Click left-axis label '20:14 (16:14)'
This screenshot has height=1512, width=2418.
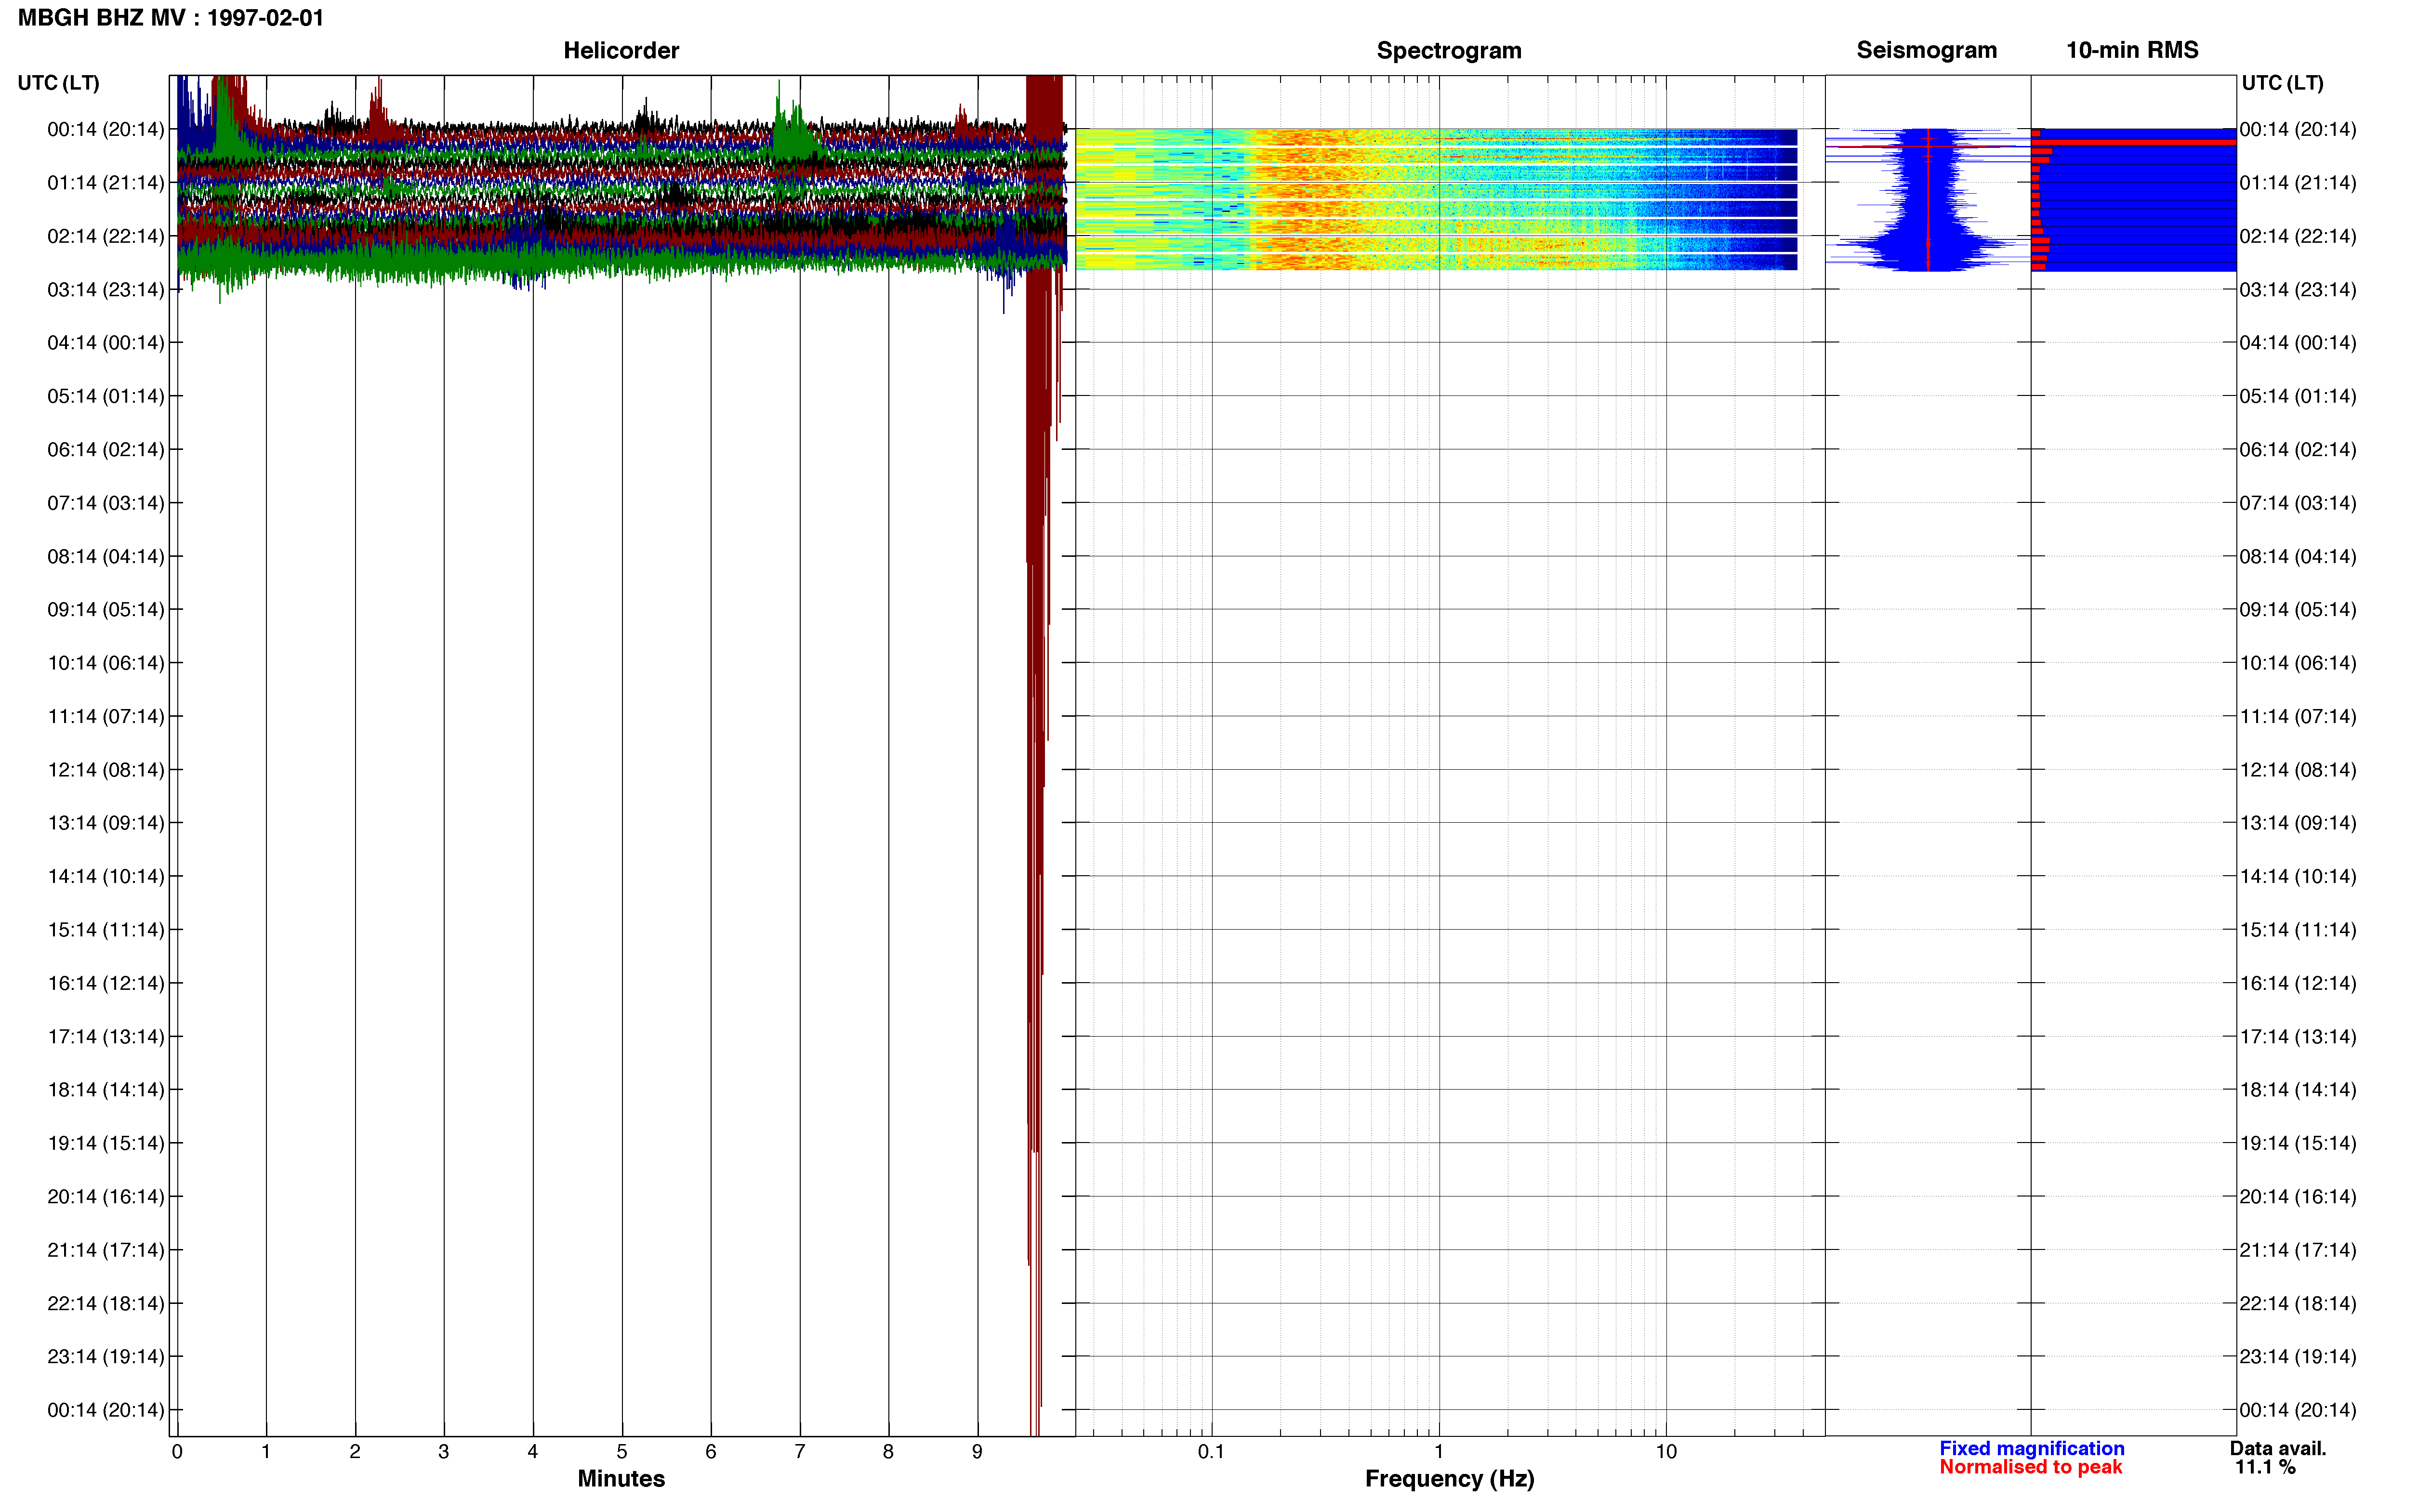(x=106, y=1196)
